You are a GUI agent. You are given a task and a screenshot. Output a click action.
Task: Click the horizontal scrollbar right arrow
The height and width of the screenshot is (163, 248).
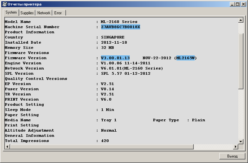pyautogui.click(x=236, y=147)
